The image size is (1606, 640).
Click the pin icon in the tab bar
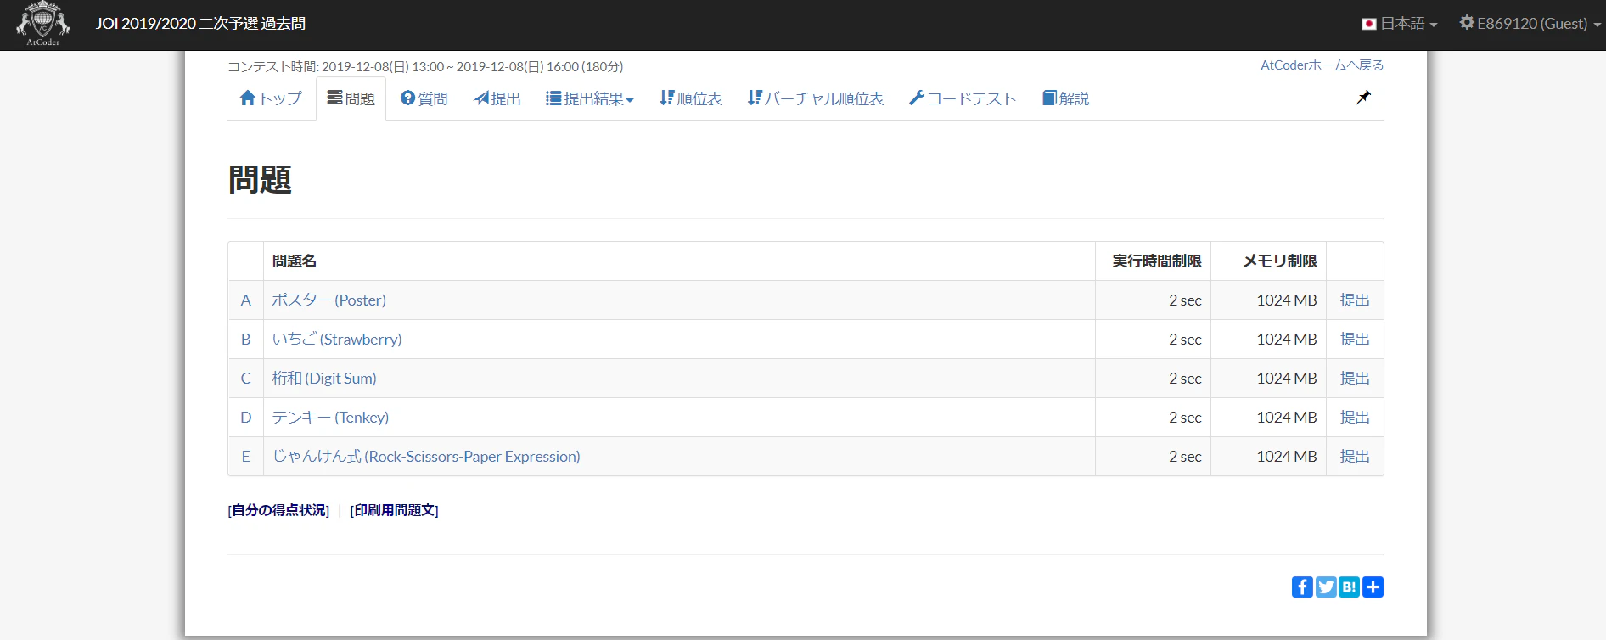tap(1362, 98)
